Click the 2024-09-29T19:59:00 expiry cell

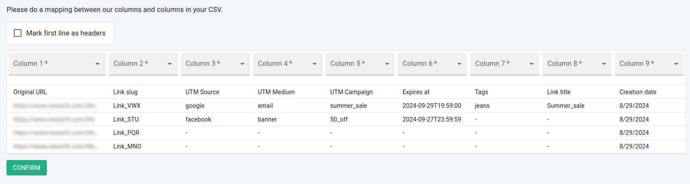pos(432,106)
